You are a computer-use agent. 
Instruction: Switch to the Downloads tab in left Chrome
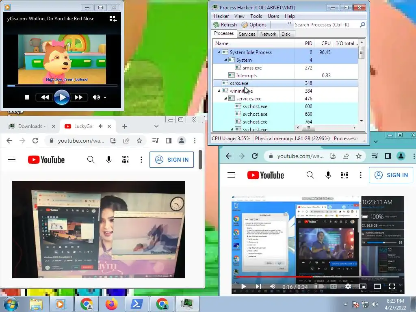(x=31, y=126)
